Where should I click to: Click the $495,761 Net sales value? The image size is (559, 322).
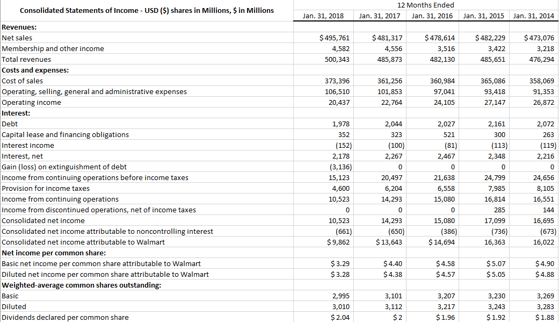point(336,38)
